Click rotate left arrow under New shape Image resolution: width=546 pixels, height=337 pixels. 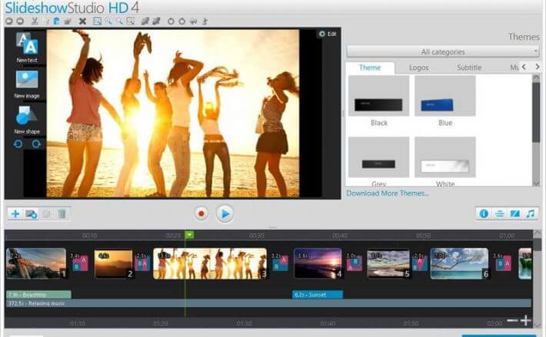[18, 144]
